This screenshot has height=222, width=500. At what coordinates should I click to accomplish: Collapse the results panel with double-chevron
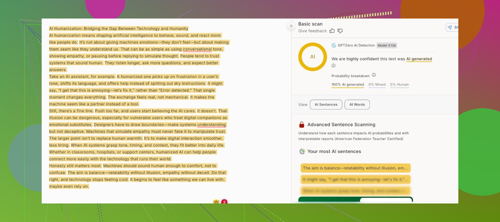[291, 26]
